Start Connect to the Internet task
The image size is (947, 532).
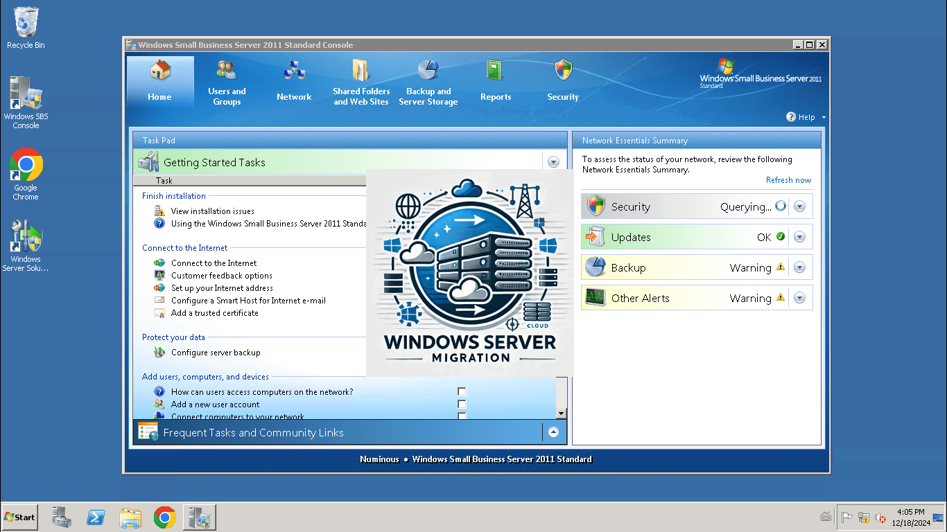click(214, 263)
